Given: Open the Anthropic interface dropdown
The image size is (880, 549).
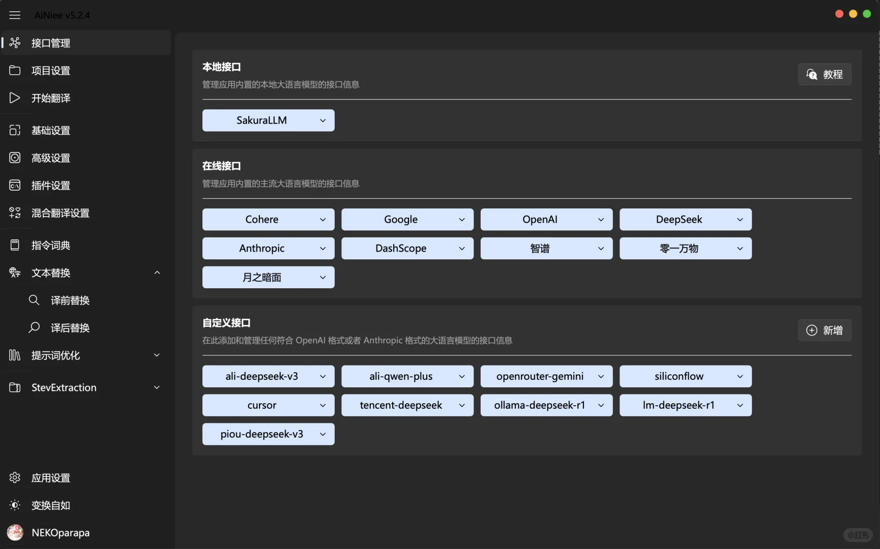Looking at the screenshot, I should point(268,249).
